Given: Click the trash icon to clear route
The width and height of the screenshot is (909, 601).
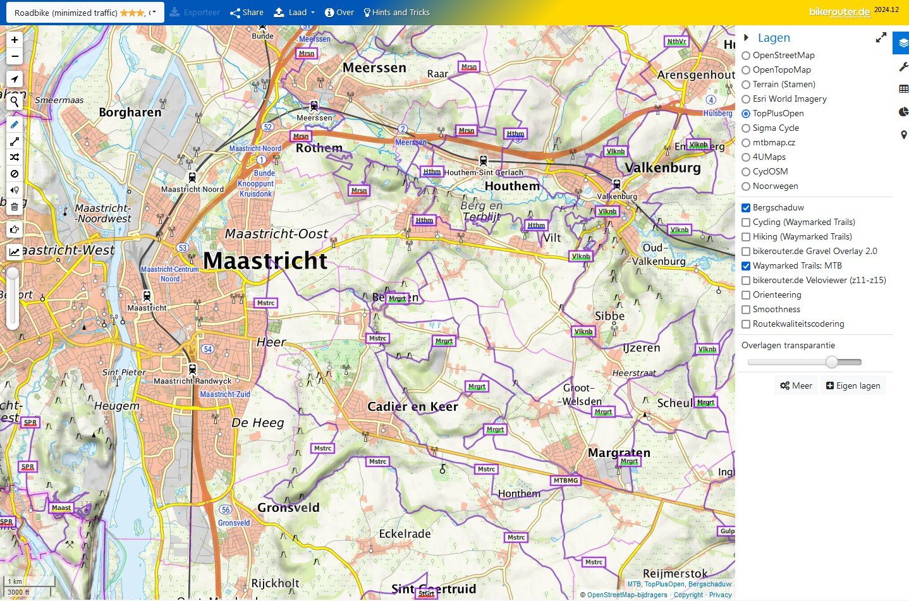Looking at the screenshot, I should pyautogui.click(x=15, y=207).
